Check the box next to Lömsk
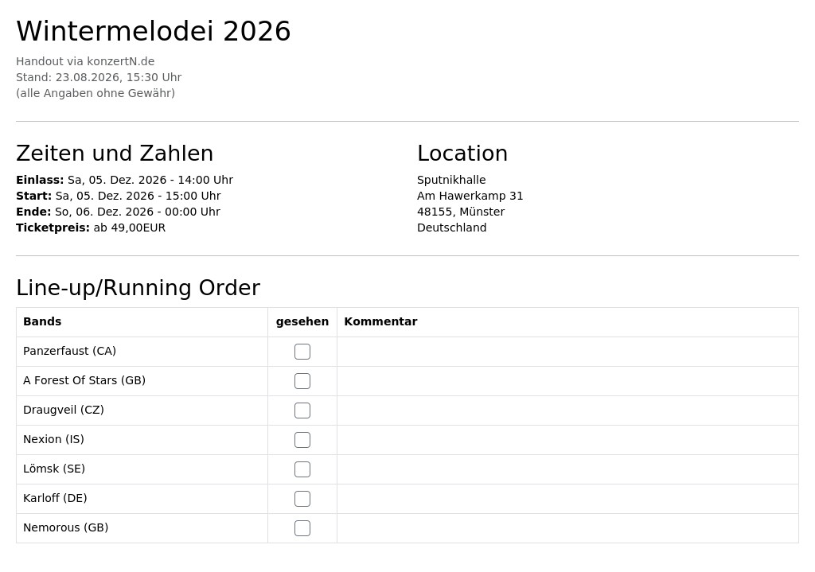Screen dimensions: 815x572 (302, 469)
